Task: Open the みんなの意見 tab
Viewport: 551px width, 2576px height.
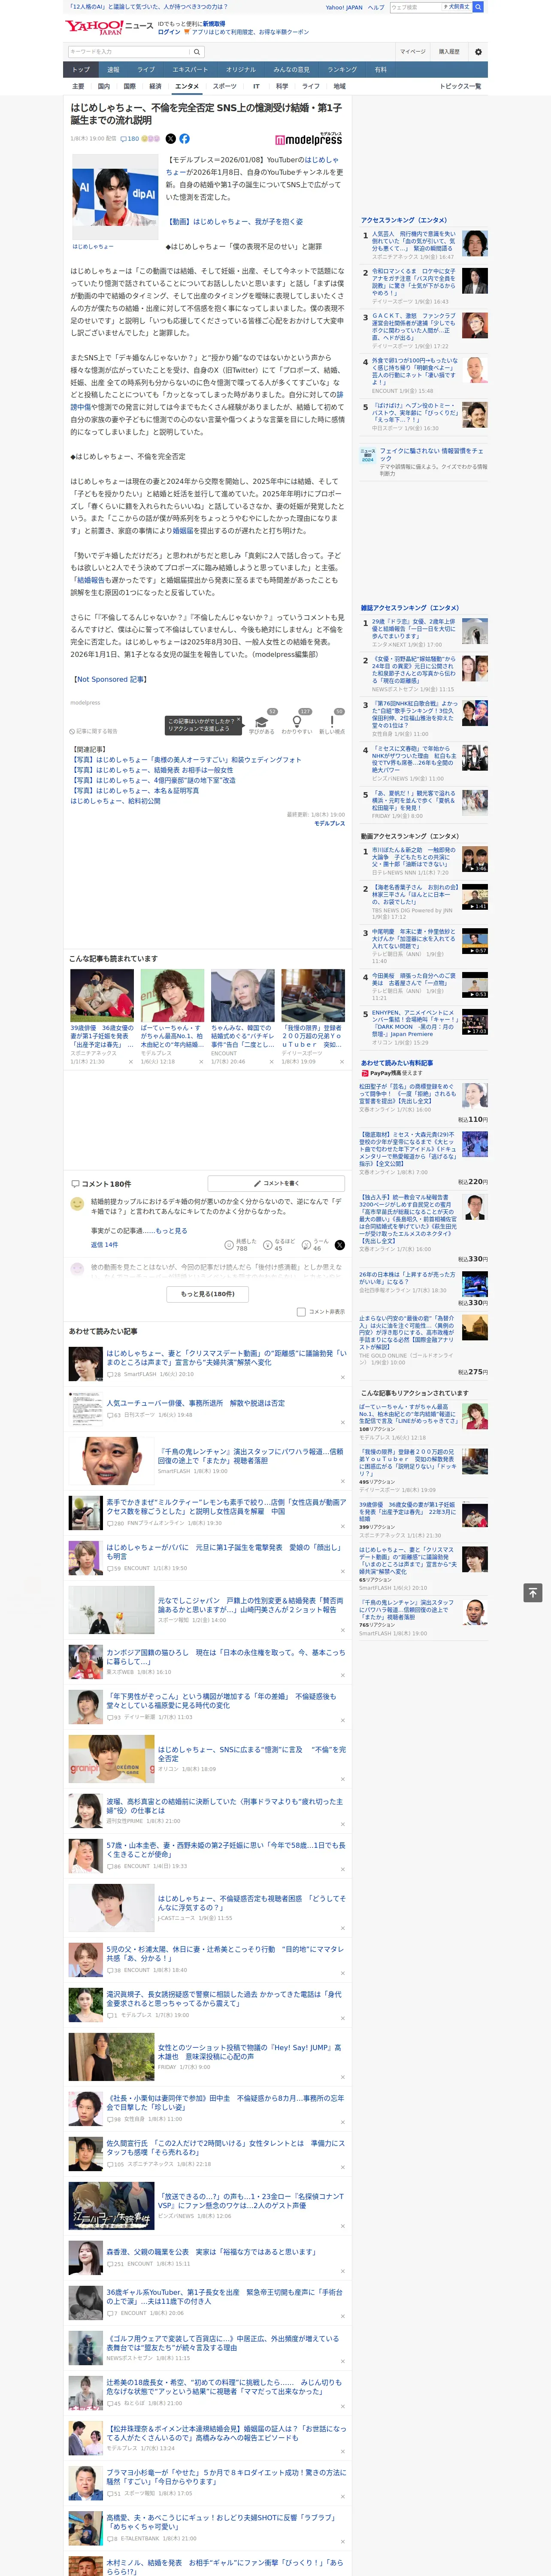Action: pyautogui.click(x=292, y=70)
